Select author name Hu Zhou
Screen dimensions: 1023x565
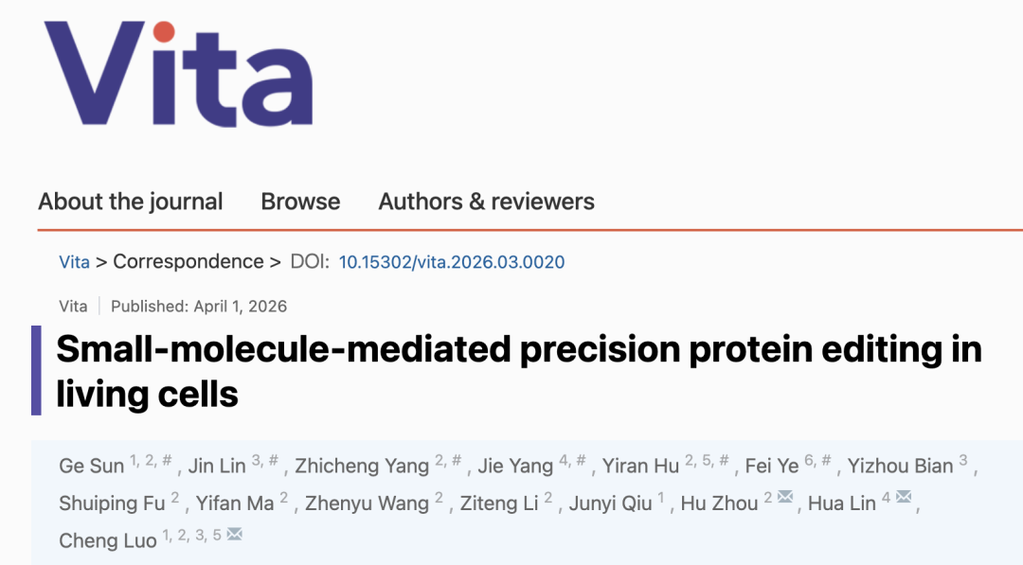(x=719, y=503)
